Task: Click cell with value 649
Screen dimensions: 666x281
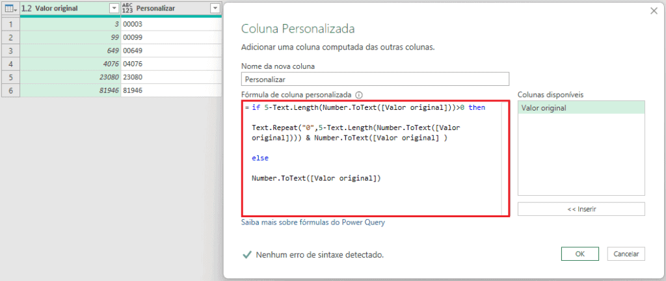Action: 70,51
